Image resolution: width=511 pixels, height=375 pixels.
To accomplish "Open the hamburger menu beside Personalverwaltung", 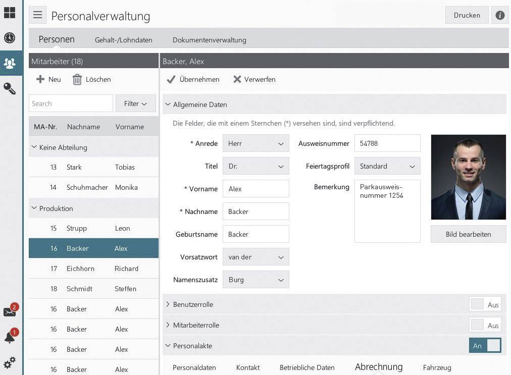I will (37, 15).
